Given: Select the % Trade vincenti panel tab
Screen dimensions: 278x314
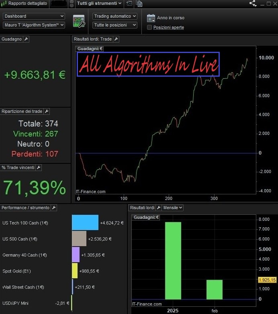Looking at the screenshot, I should [x=18, y=167].
